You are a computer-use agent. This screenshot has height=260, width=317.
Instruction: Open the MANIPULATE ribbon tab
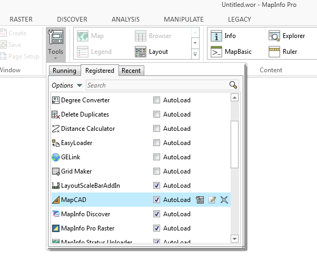pyautogui.click(x=184, y=19)
